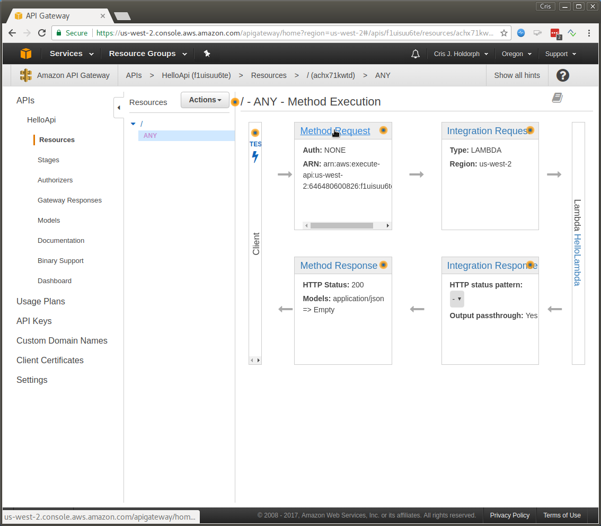Open Chrome three-dot menu
Image resolution: width=601 pixels, height=526 pixels.
(x=589, y=33)
